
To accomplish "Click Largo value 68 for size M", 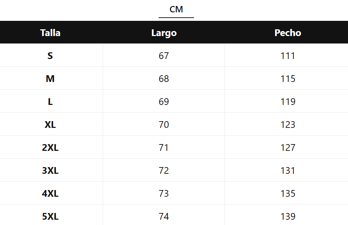I will click(x=164, y=79).
